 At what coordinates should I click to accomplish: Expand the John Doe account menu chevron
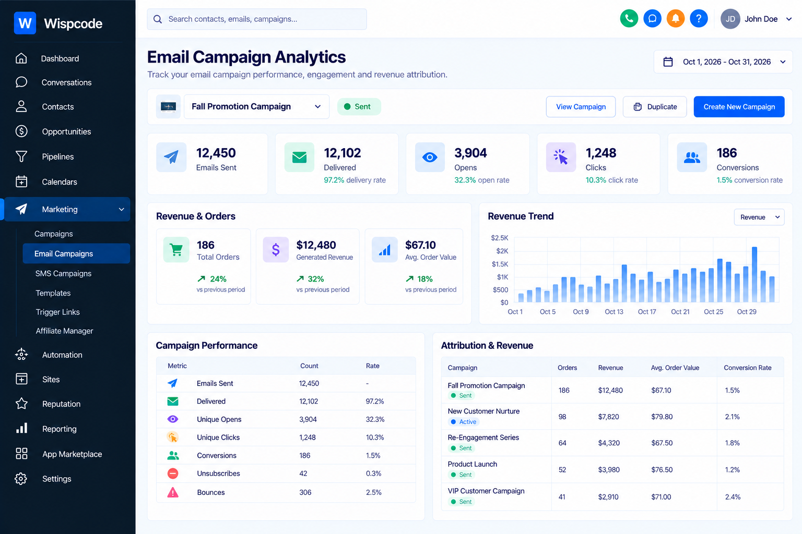pyautogui.click(x=789, y=19)
